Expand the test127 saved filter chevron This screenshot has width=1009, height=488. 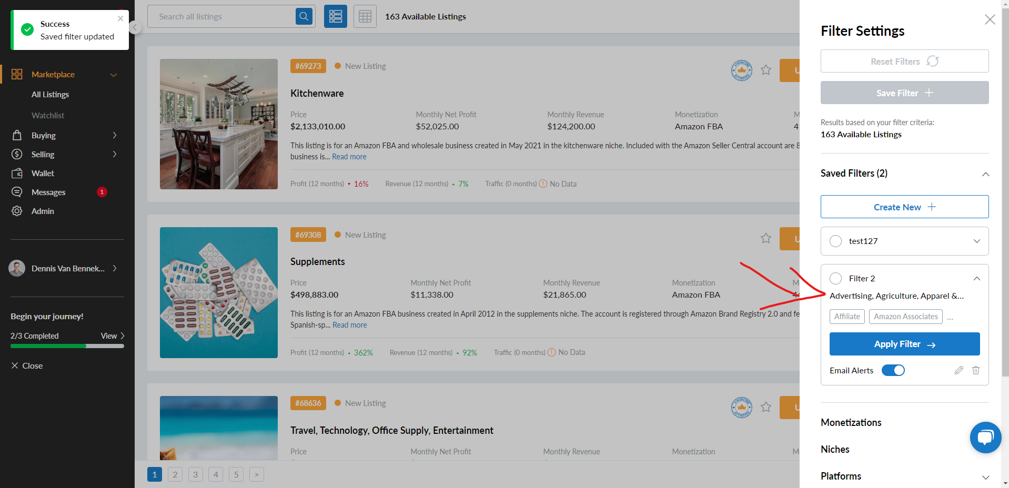tap(977, 241)
